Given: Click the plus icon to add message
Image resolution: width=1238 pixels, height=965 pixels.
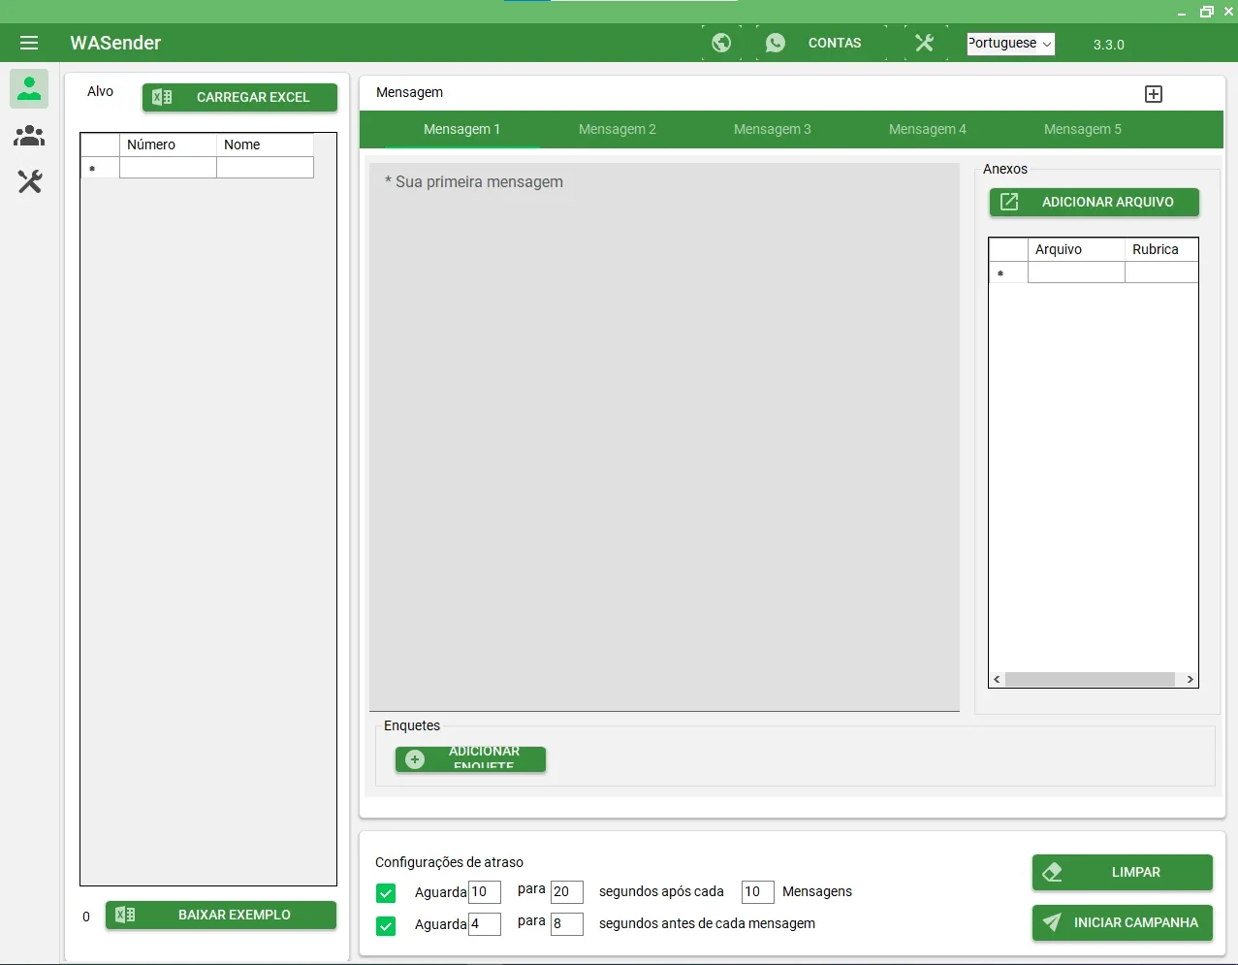Looking at the screenshot, I should (1154, 94).
